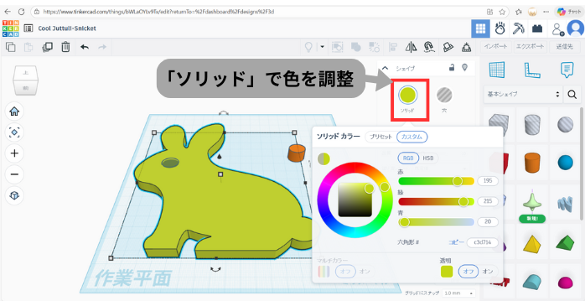Zoom in with the plus button
585x306 pixels.
pos(14,153)
